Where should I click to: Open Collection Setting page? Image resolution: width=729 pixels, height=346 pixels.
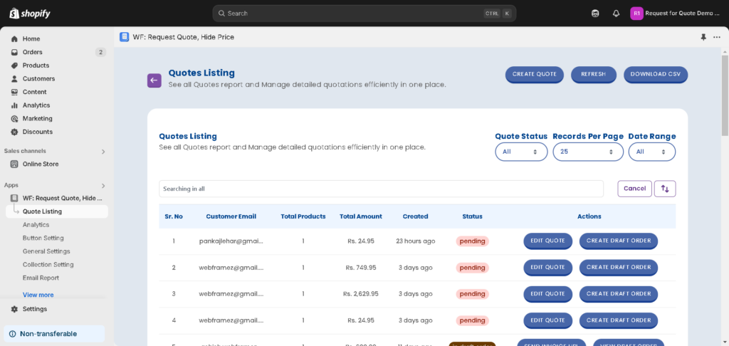click(x=48, y=265)
